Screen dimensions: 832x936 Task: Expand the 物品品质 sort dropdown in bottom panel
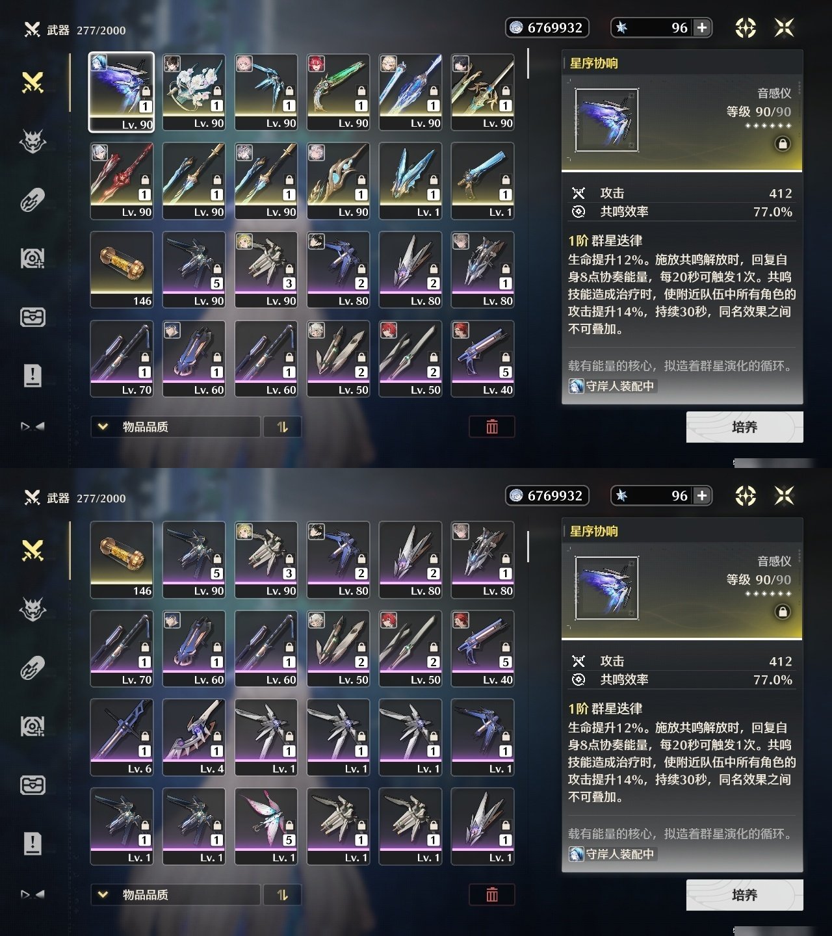[x=175, y=894]
